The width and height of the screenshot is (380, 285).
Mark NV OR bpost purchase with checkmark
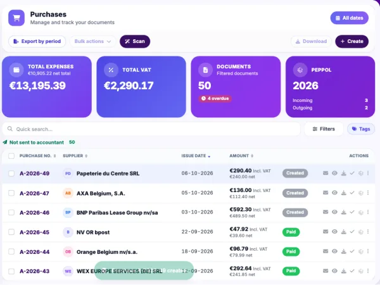coord(352,232)
